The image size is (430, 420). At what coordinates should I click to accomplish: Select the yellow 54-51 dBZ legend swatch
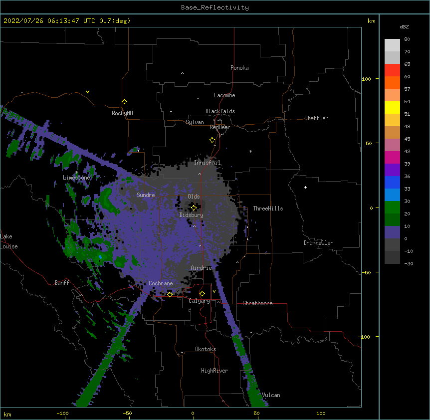(x=392, y=107)
